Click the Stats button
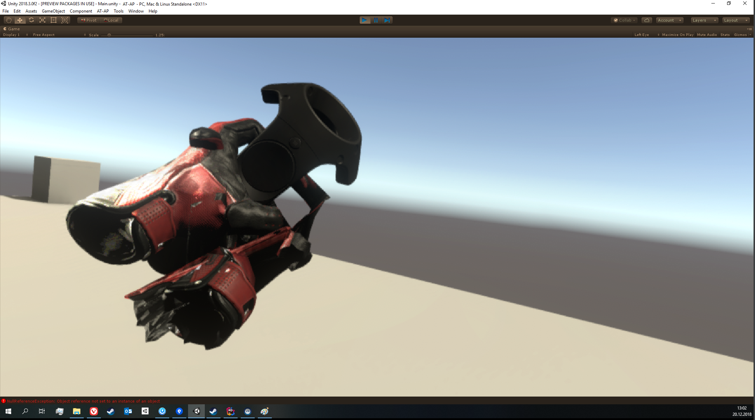 (725, 35)
